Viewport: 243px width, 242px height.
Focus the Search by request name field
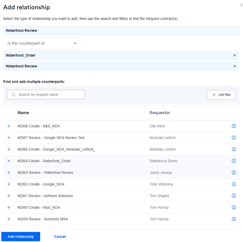point(49,95)
